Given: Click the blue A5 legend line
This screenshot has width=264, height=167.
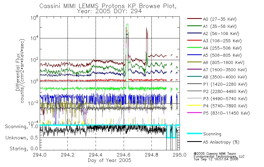Looking at the screenshot, I should point(195,55).
